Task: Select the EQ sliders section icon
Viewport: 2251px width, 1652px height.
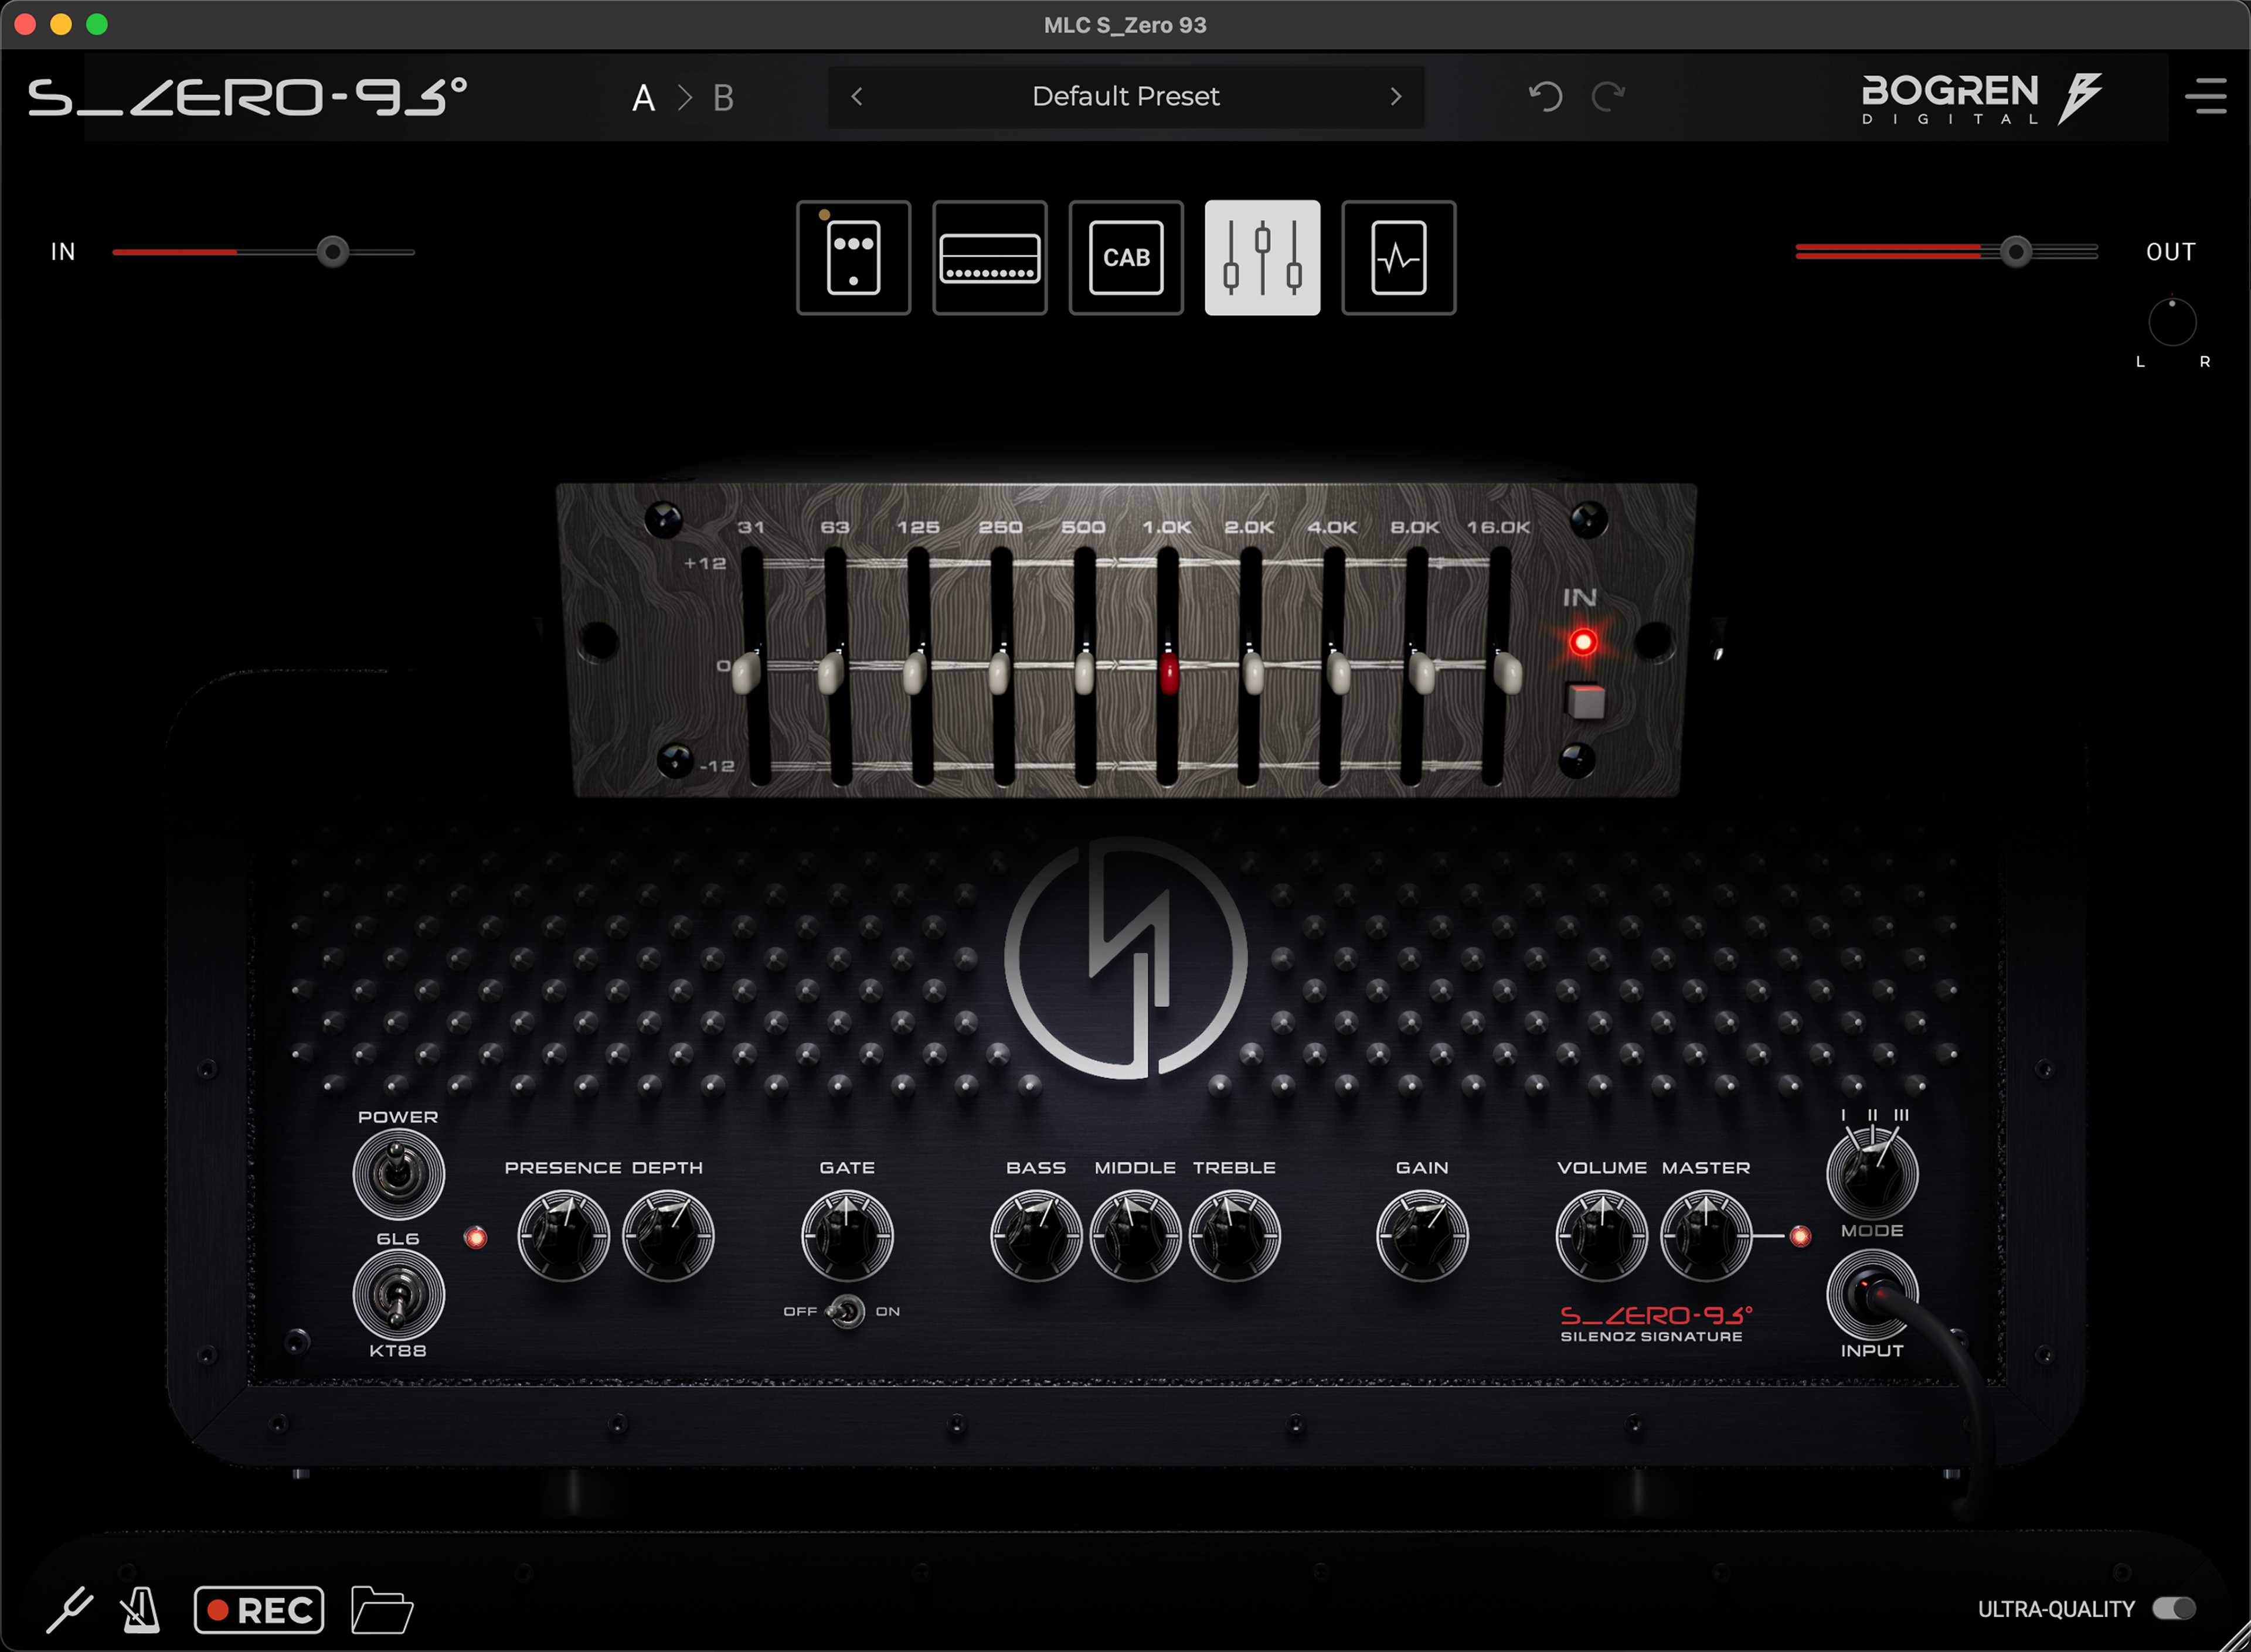Action: point(1262,258)
